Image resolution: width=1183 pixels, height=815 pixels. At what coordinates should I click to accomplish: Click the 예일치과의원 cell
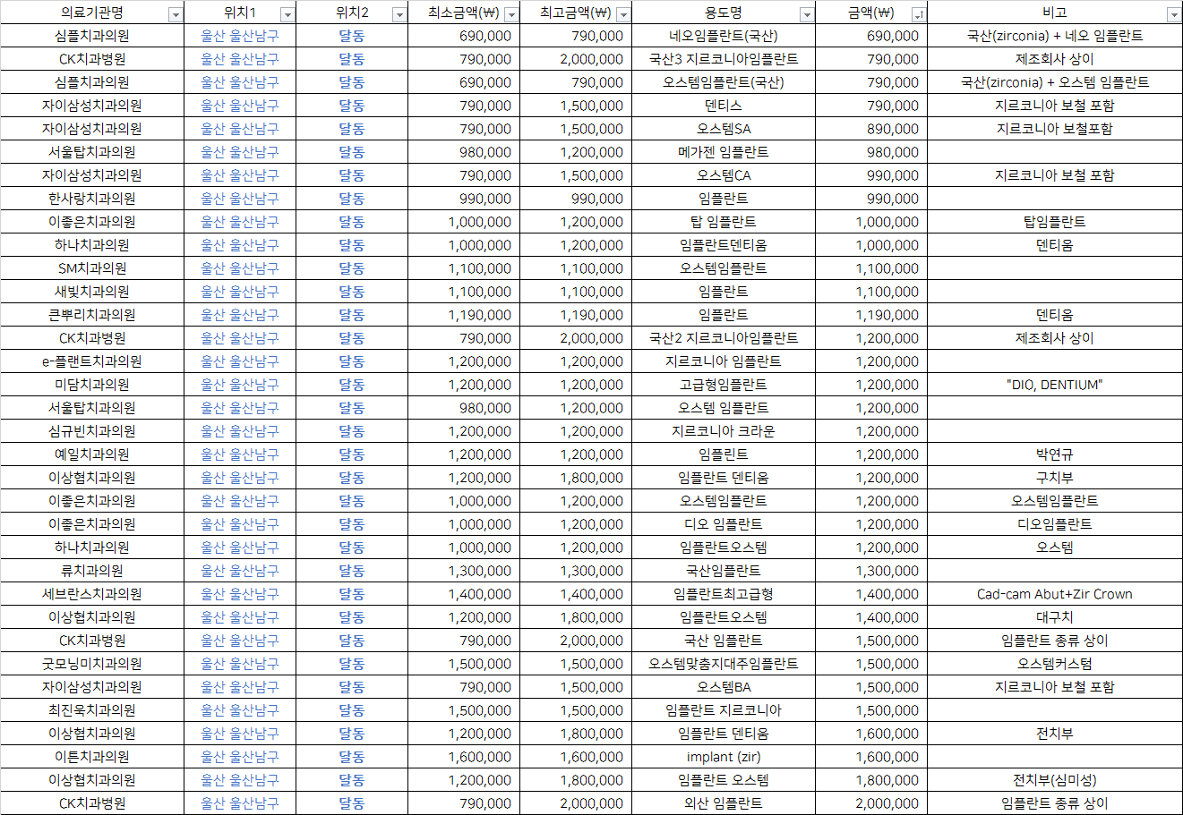[x=92, y=454]
